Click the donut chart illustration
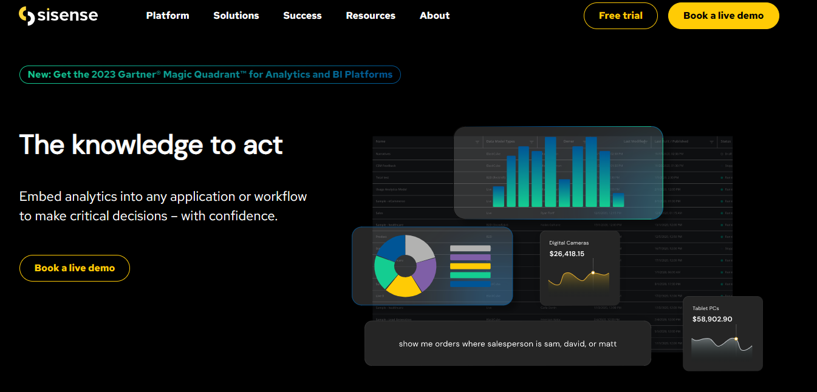The height and width of the screenshot is (392, 817). pyautogui.click(x=405, y=266)
